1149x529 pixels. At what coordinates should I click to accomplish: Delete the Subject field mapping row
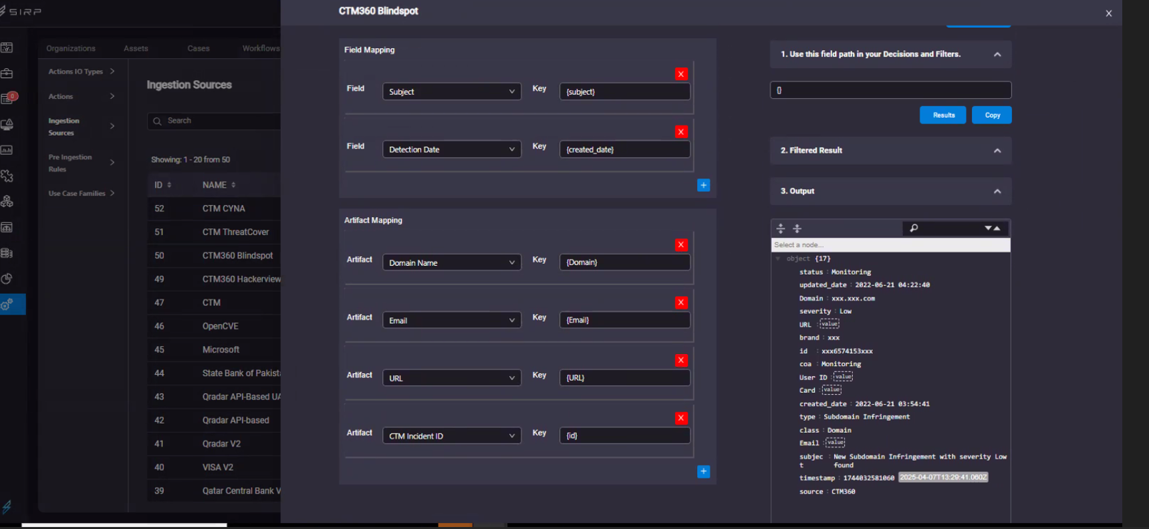[681, 74]
